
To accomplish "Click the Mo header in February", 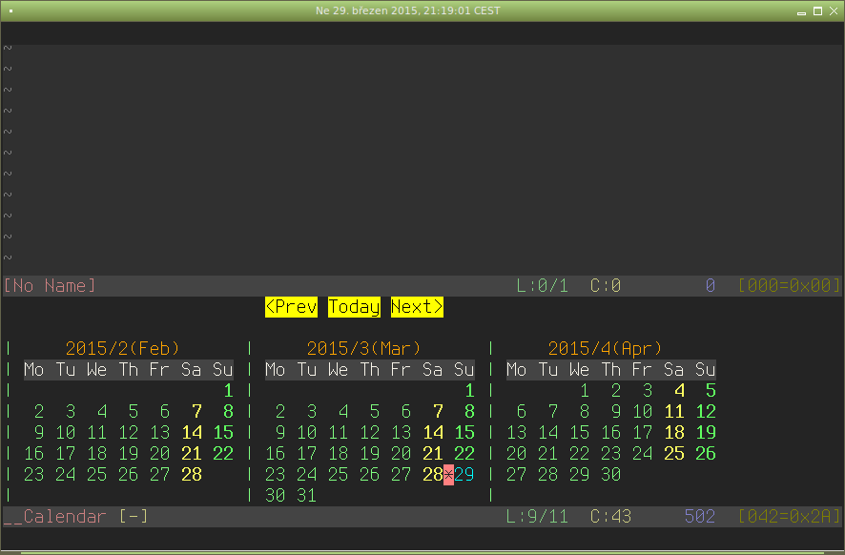I will click(34, 370).
